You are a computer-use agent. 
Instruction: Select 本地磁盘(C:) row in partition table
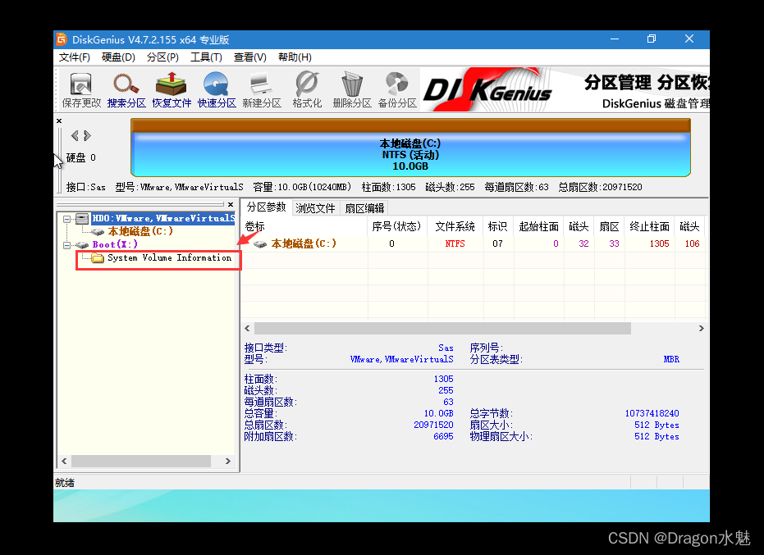pyautogui.click(x=473, y=244)
